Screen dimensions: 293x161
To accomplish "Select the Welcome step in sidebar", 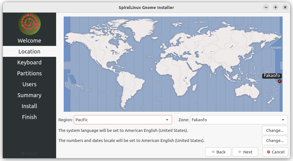I will click(29, 40).
